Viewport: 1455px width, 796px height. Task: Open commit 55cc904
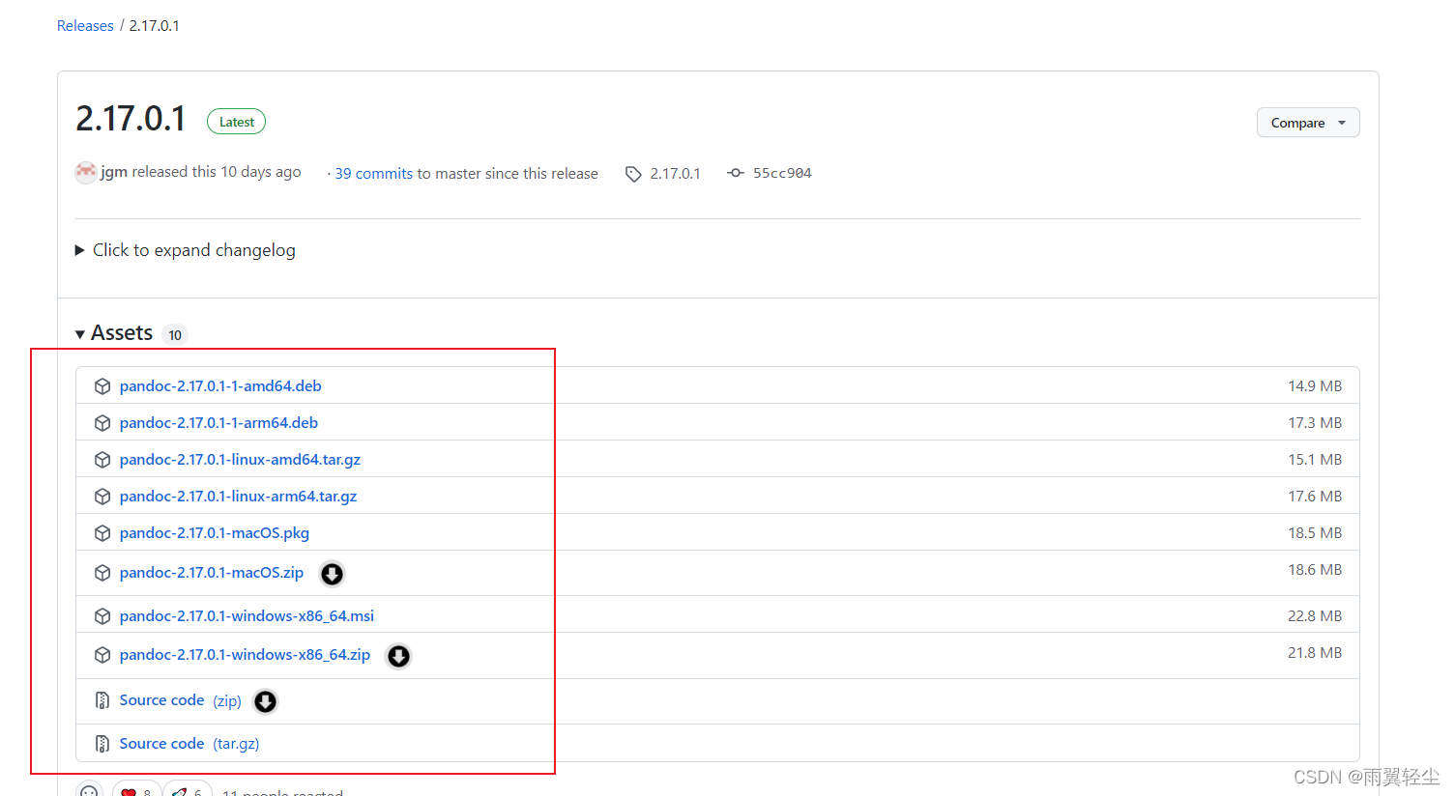pyautogui.click(x=782, y=173)
